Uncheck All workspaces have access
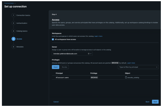Viewport: 161px width, 106px height. (x=53, y=39)
